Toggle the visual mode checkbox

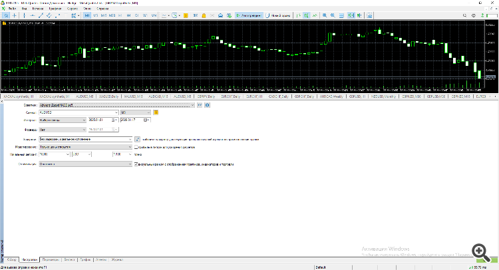(136, 163)
